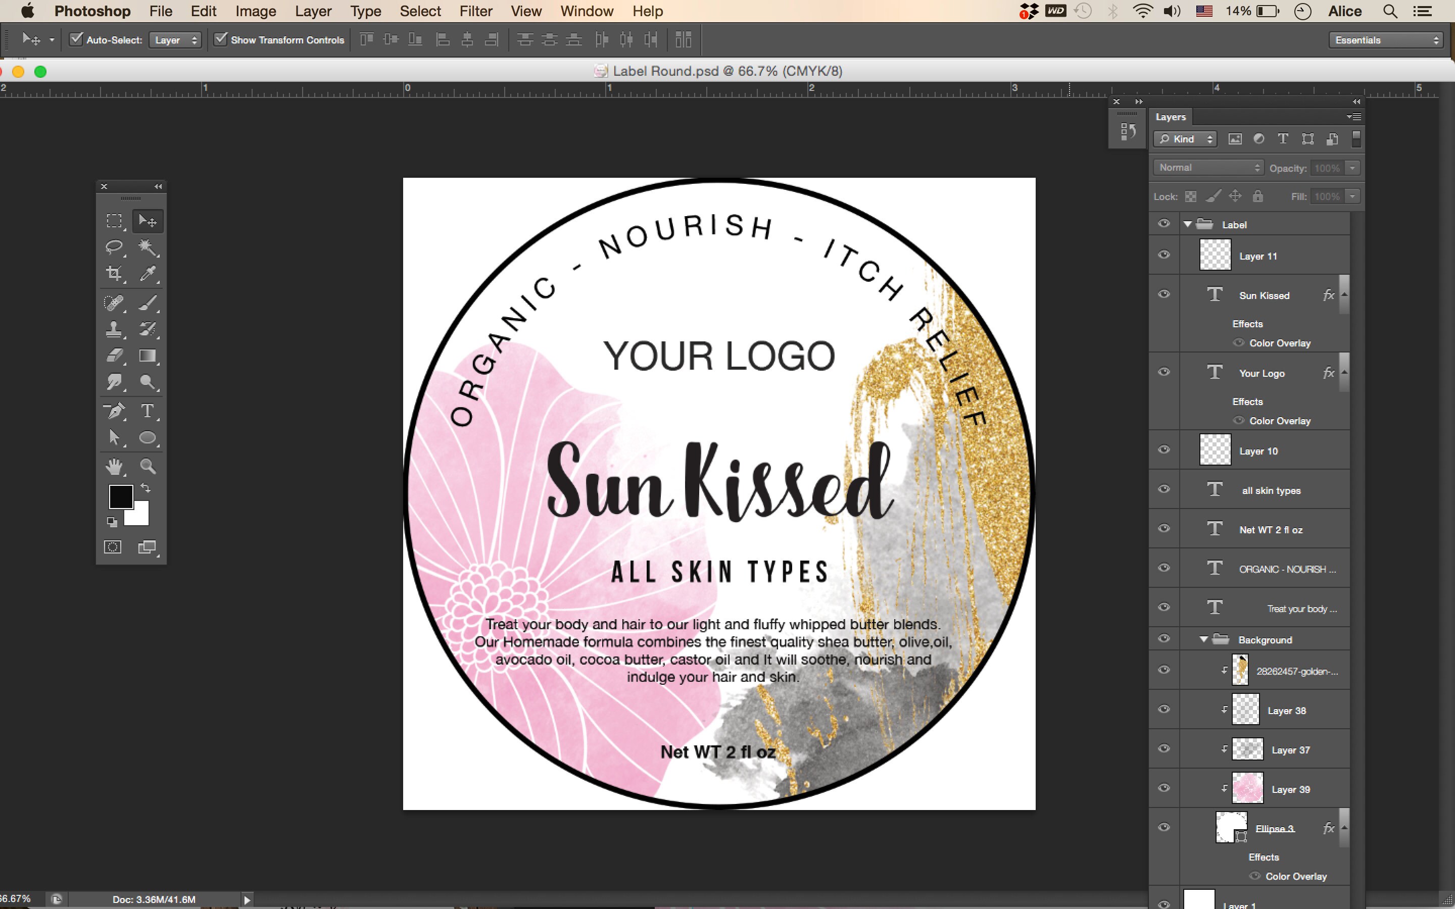Select the Magic Wand tool

[148, 247]
